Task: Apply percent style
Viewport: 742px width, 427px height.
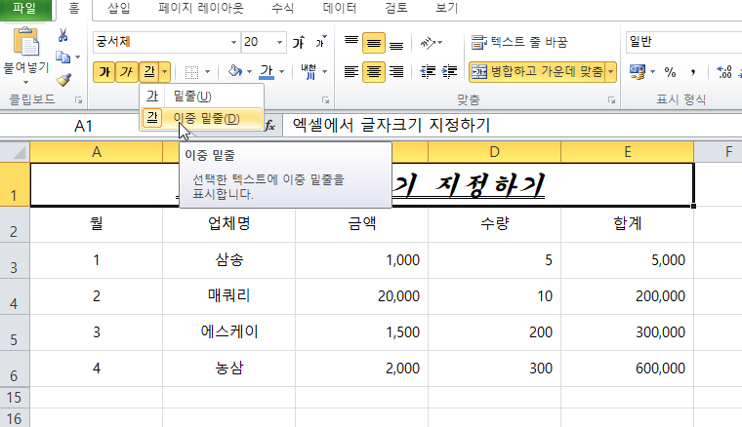Action: coord(670,72)
